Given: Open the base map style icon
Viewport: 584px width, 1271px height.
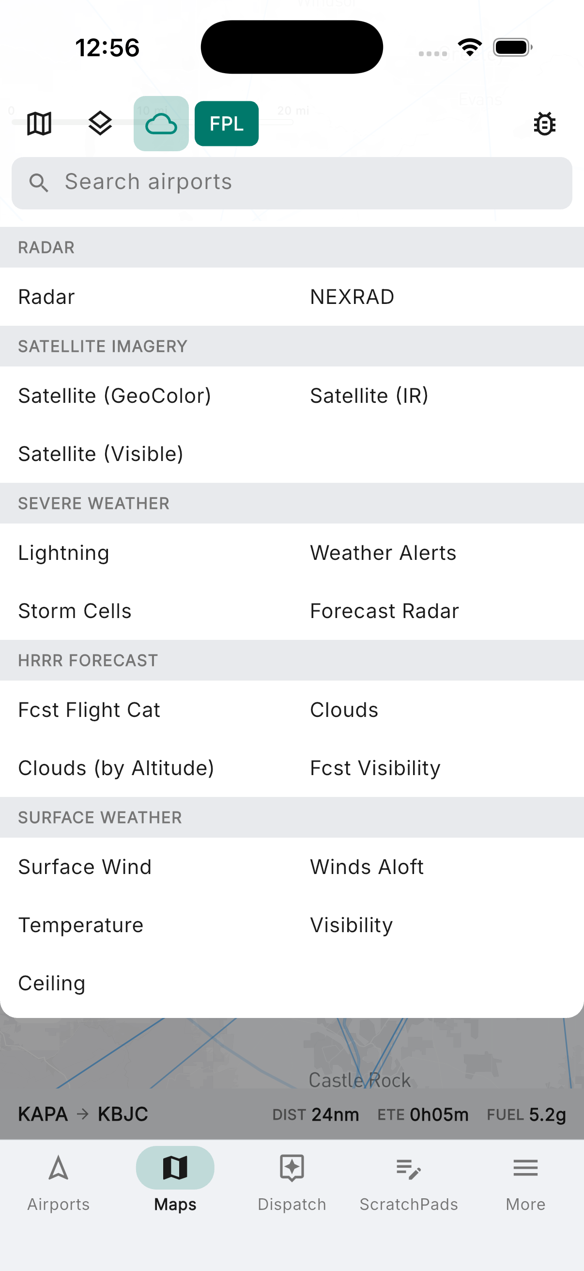Looking at the screenshot, I should pos(39,123).
